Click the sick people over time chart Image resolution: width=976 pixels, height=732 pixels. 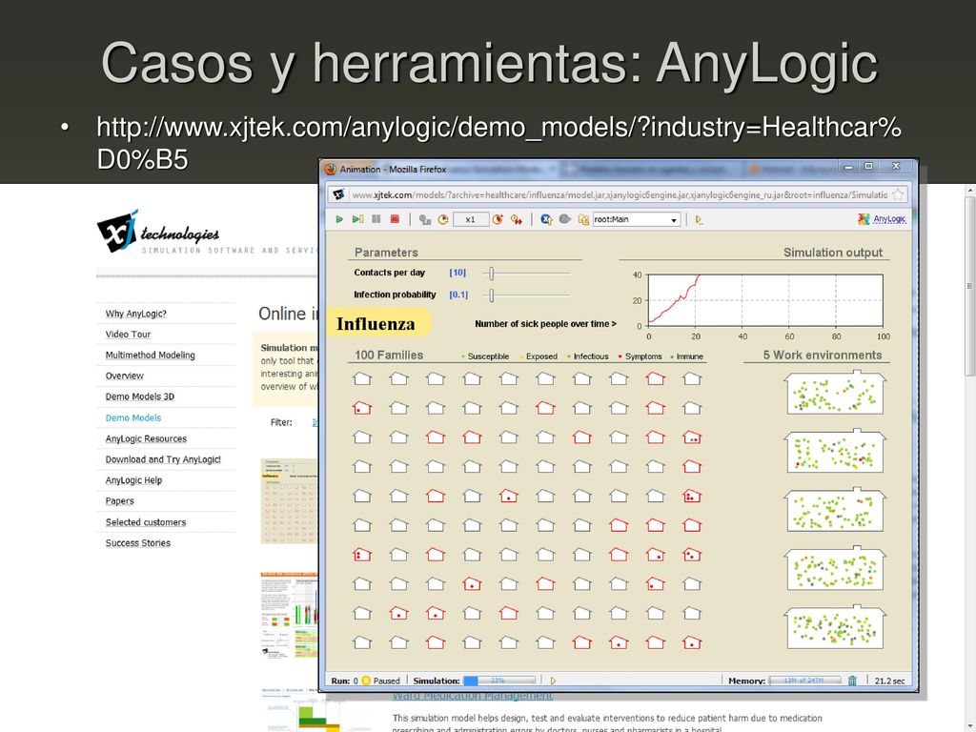click(x=765, y=300)
